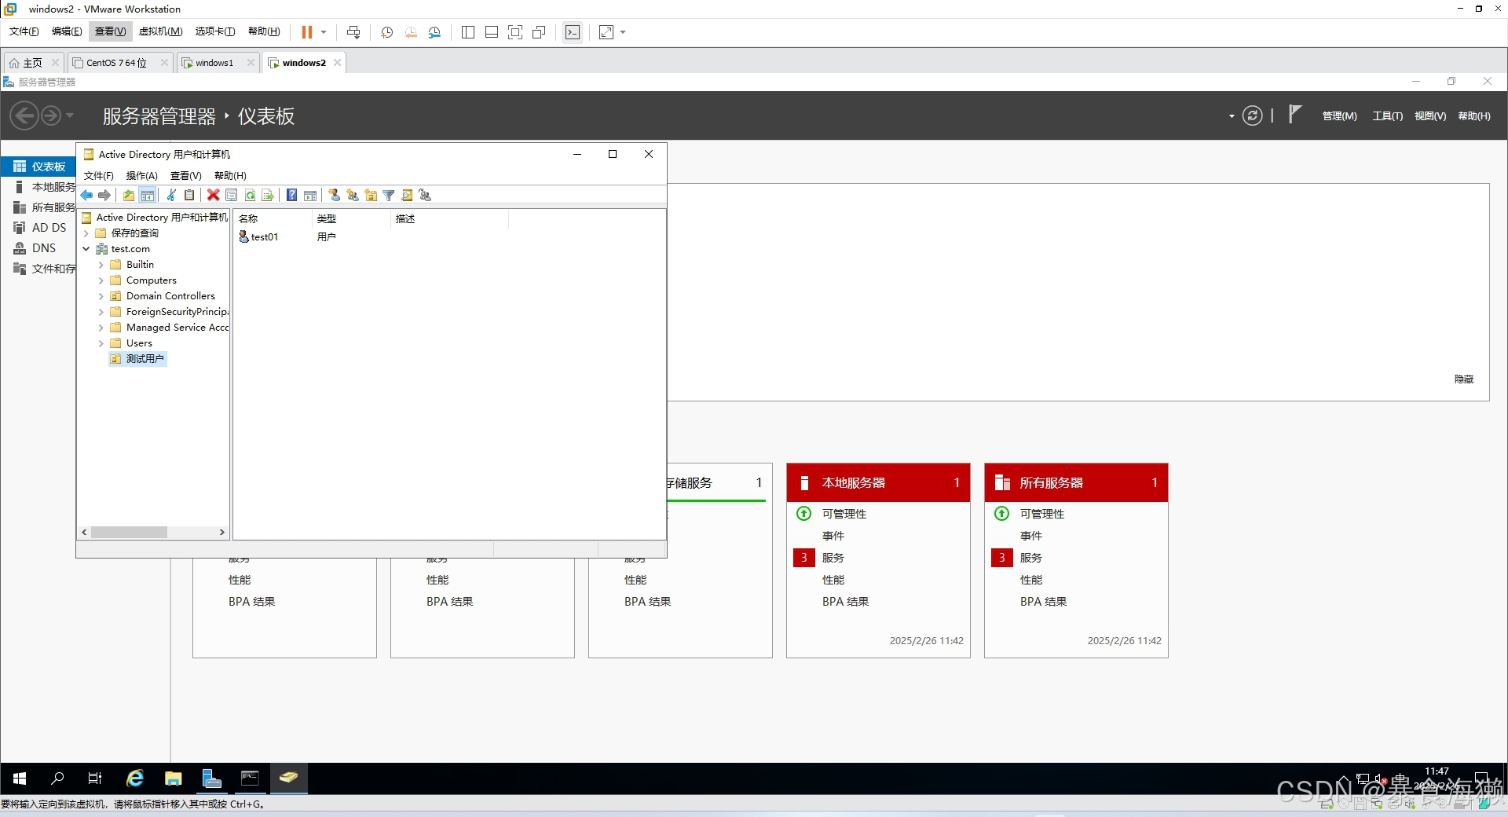The height and width of the screenshot is (817, 1508).
Task: Send Ctrl+Alt+Del using the VMware toolbar icon
Action: [x=353, y=32]
